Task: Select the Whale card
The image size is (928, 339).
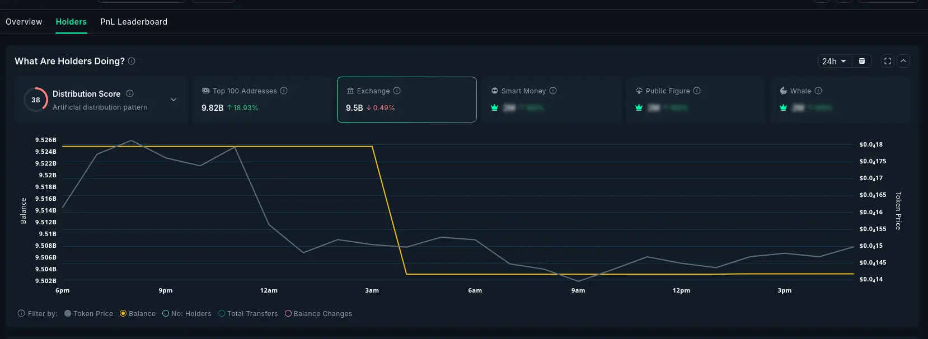Action: pyautogui.click(x=840, y=100)
